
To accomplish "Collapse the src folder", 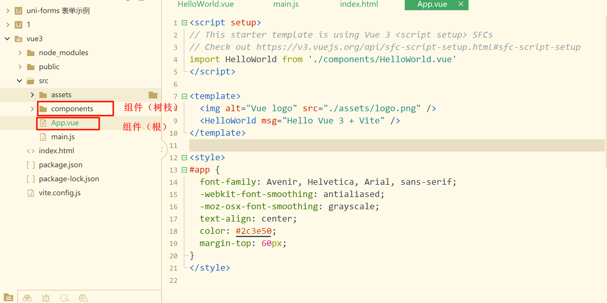I will [20, 81].
